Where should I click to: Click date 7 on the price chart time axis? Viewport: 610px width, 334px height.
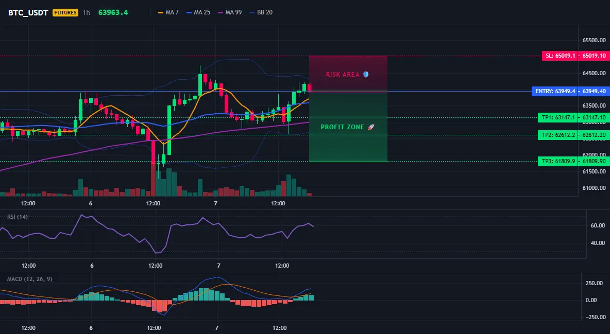tap(215, 203)
